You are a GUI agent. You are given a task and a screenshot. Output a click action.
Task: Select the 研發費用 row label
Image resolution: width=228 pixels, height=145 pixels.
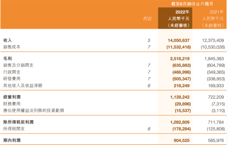tap(12, 79)
